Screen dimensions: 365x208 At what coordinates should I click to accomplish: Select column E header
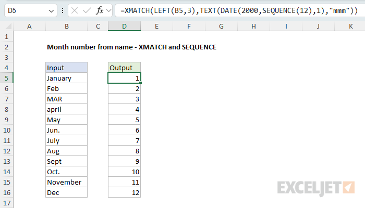[156, 26]
